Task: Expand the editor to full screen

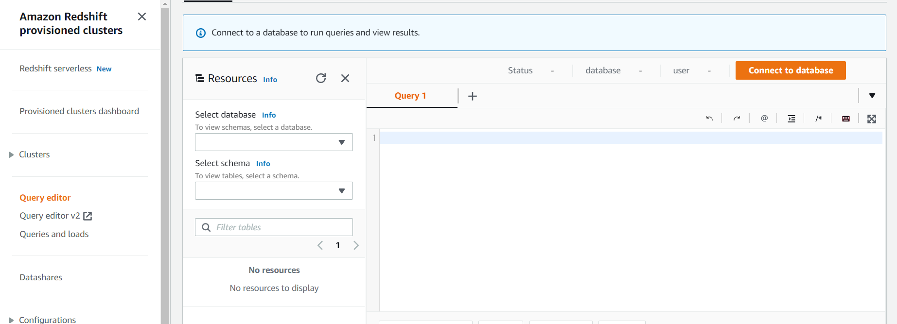Action: coord(872,119)
